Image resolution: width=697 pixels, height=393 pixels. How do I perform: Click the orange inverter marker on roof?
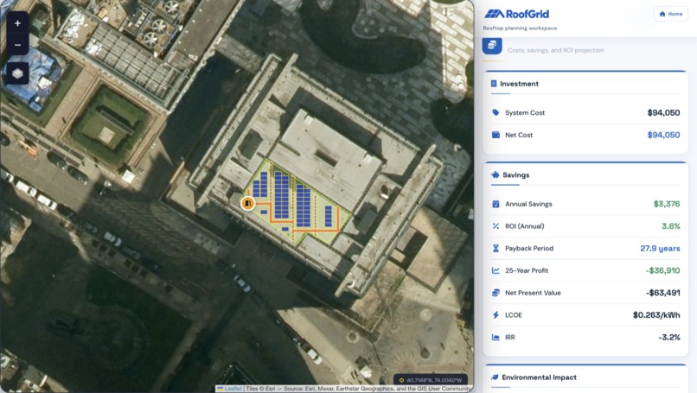click(x=248, y=203)
